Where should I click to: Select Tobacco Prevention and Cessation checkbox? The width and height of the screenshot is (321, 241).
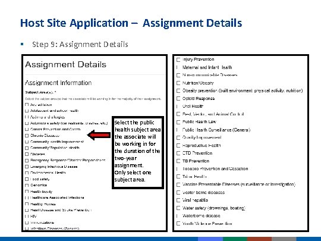(178, 169)
